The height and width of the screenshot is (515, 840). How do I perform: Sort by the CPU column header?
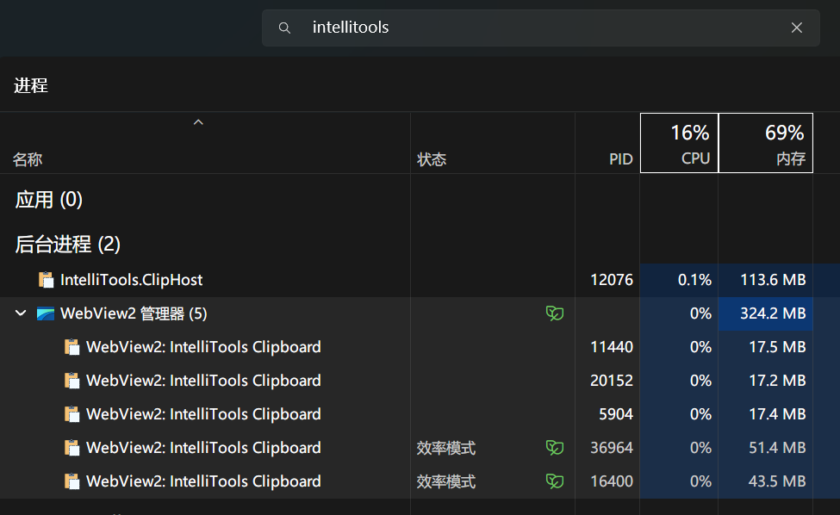pyautogui.click(x=679, y=143)
